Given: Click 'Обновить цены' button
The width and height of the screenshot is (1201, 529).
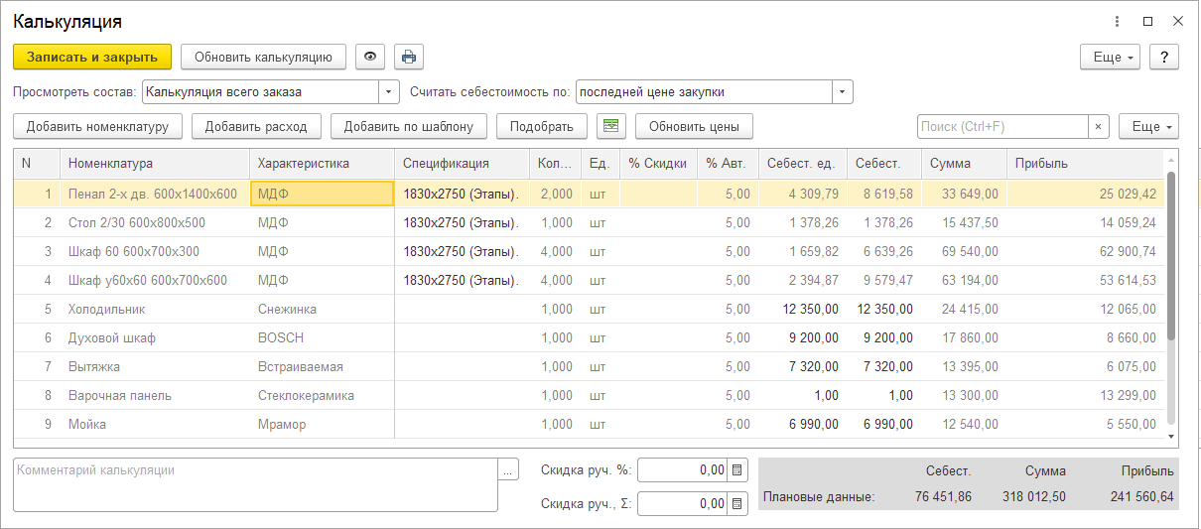Looking at the screenshot, I should 695,126.
